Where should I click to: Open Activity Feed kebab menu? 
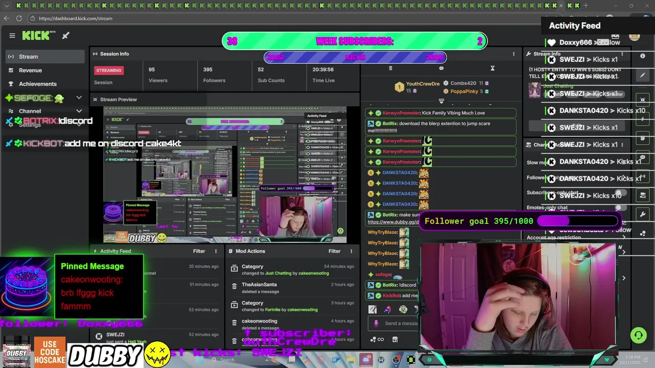(215, 251)
